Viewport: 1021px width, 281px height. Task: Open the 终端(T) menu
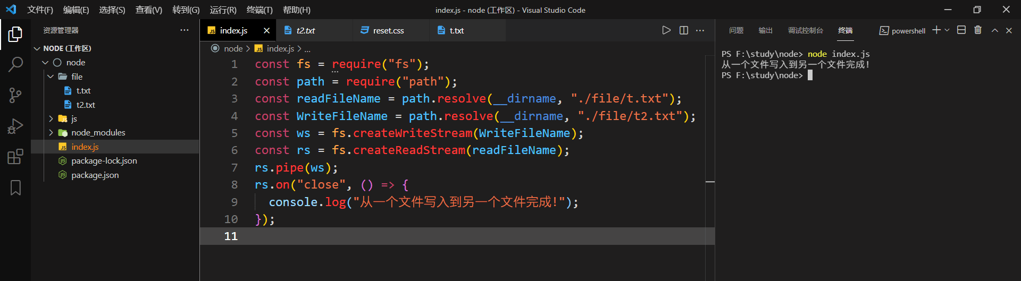coord(260,10)
